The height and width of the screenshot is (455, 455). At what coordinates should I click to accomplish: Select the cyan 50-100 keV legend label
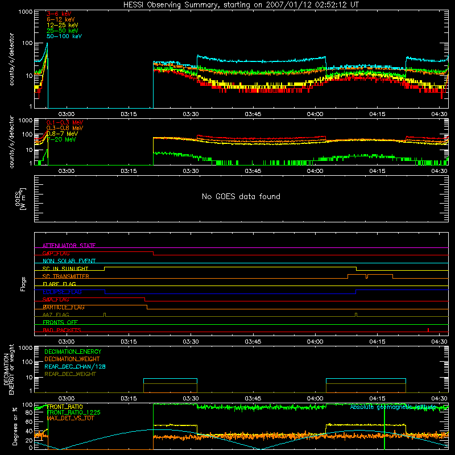pos(64,36)
